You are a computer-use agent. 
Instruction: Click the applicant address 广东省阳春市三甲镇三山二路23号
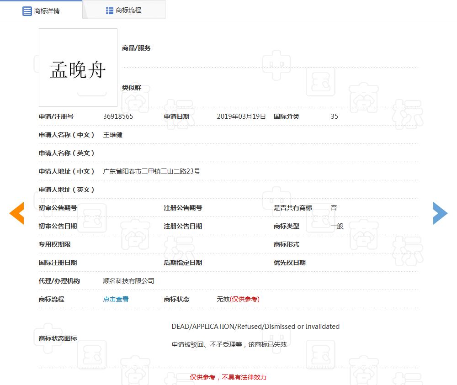coord(152,171)
